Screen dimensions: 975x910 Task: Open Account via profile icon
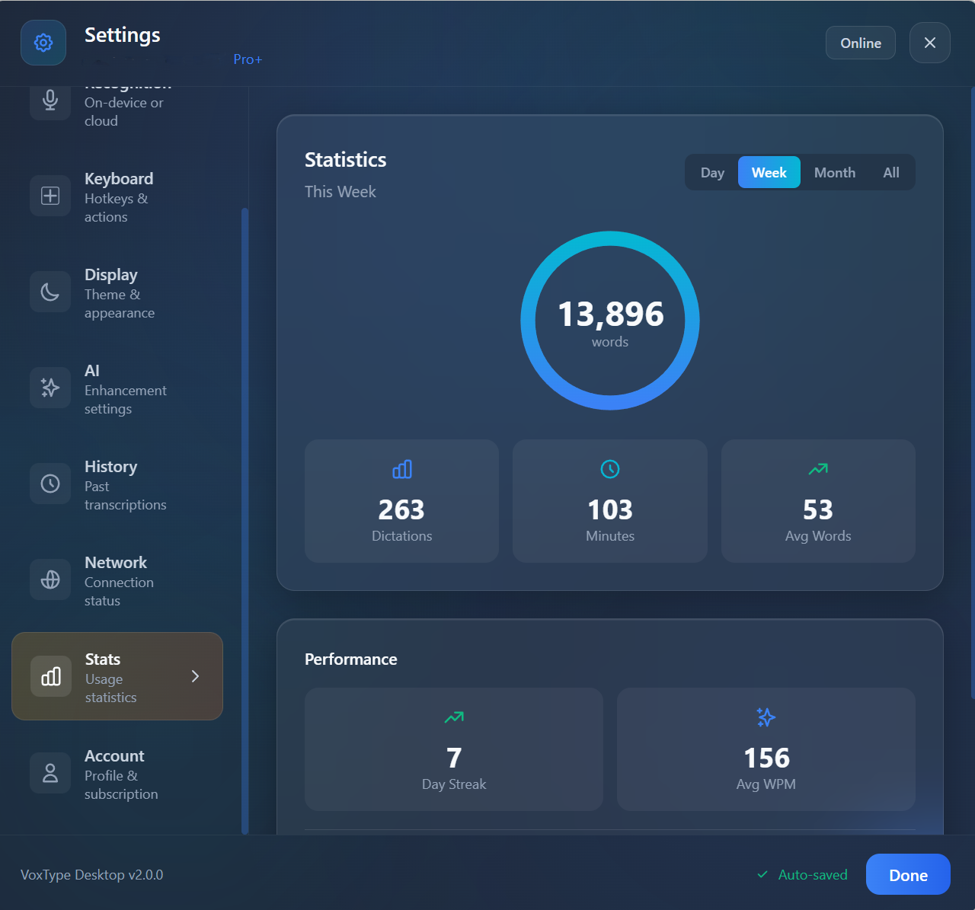pos(50,773)
